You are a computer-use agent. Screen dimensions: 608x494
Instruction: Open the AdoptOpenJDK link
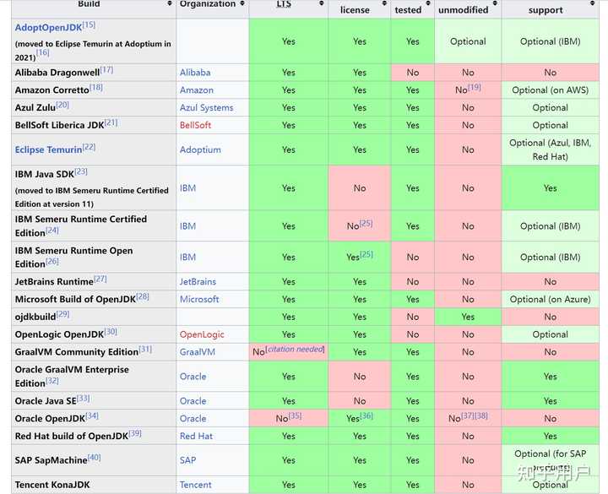48,28
